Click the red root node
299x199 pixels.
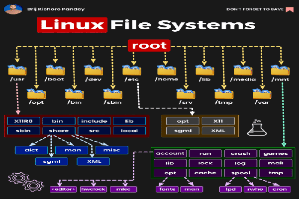[149, 45]
